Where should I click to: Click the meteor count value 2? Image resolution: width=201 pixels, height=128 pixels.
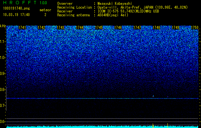45,15
